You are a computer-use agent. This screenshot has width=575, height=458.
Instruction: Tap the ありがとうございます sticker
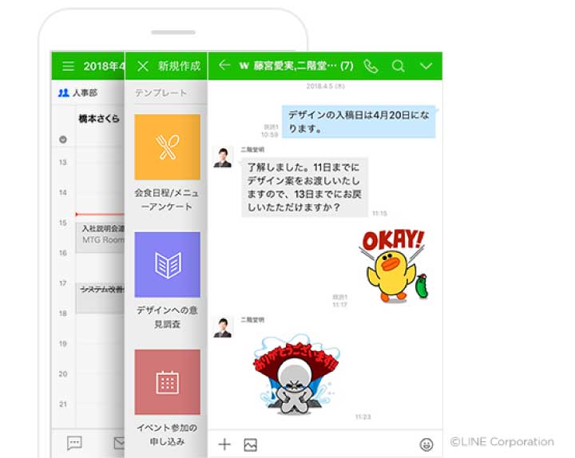click(295, 374)
